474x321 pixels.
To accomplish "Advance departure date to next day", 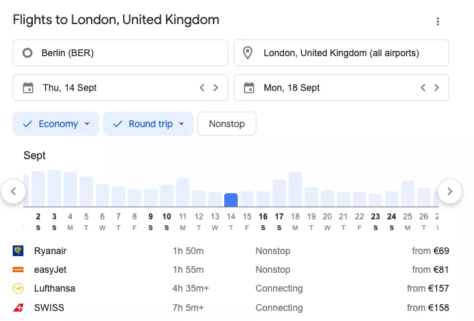I will [x=216, y=88].
